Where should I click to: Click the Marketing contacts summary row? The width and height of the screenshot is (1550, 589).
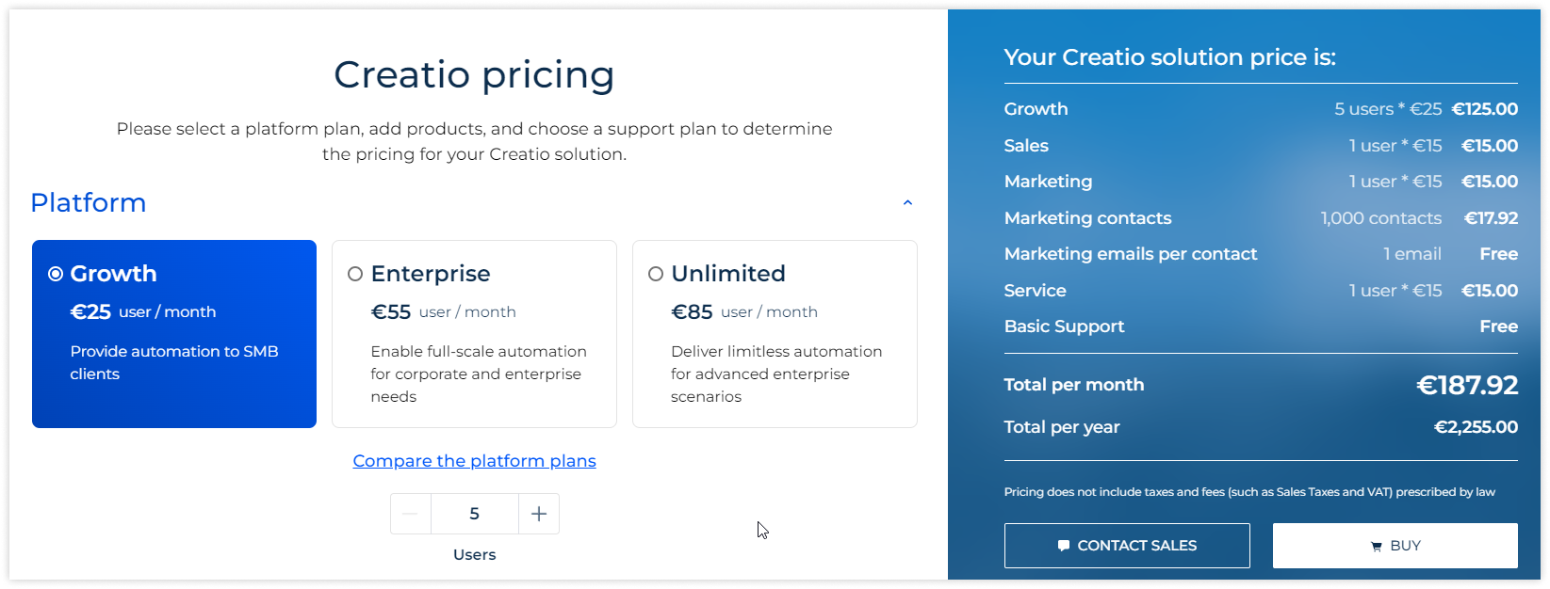(1261, 218)
